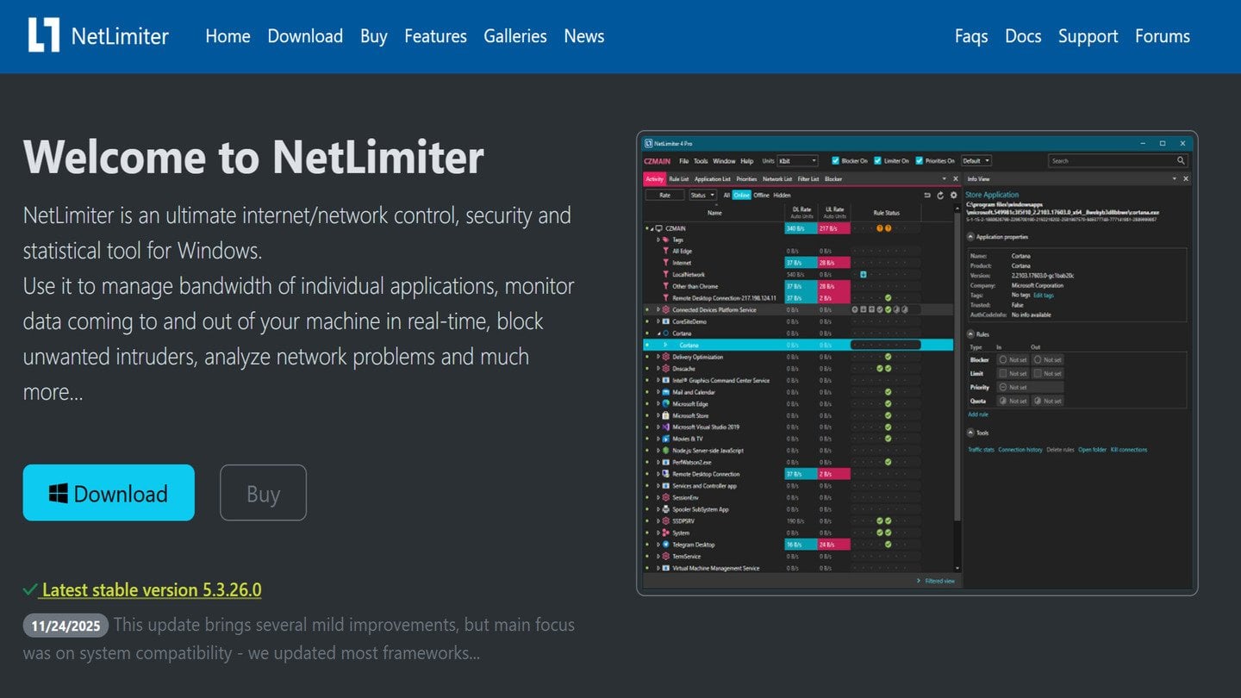Image resolution: width=1241 pixels, height=698 pixels.
Task: Click the blue Download button
Action: [x=109, y=493]
